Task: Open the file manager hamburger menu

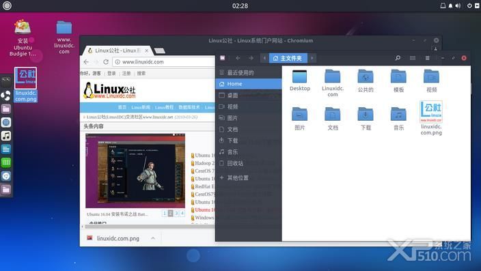Action: [x=427, y=58]
